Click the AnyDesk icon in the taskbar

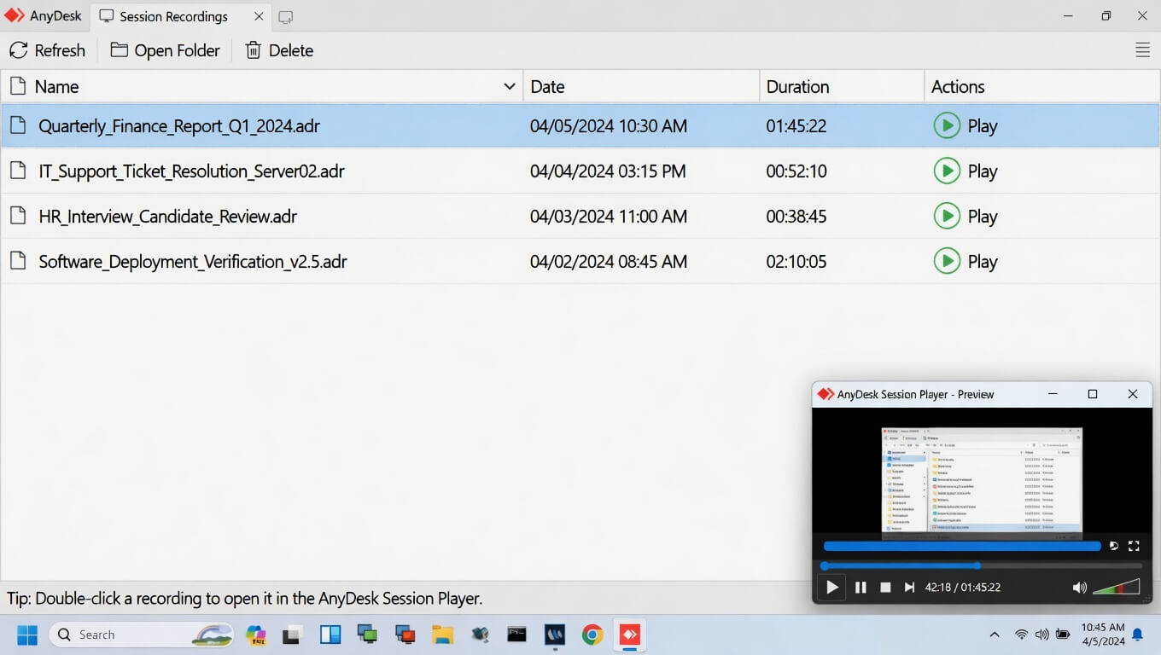point(629,635)
